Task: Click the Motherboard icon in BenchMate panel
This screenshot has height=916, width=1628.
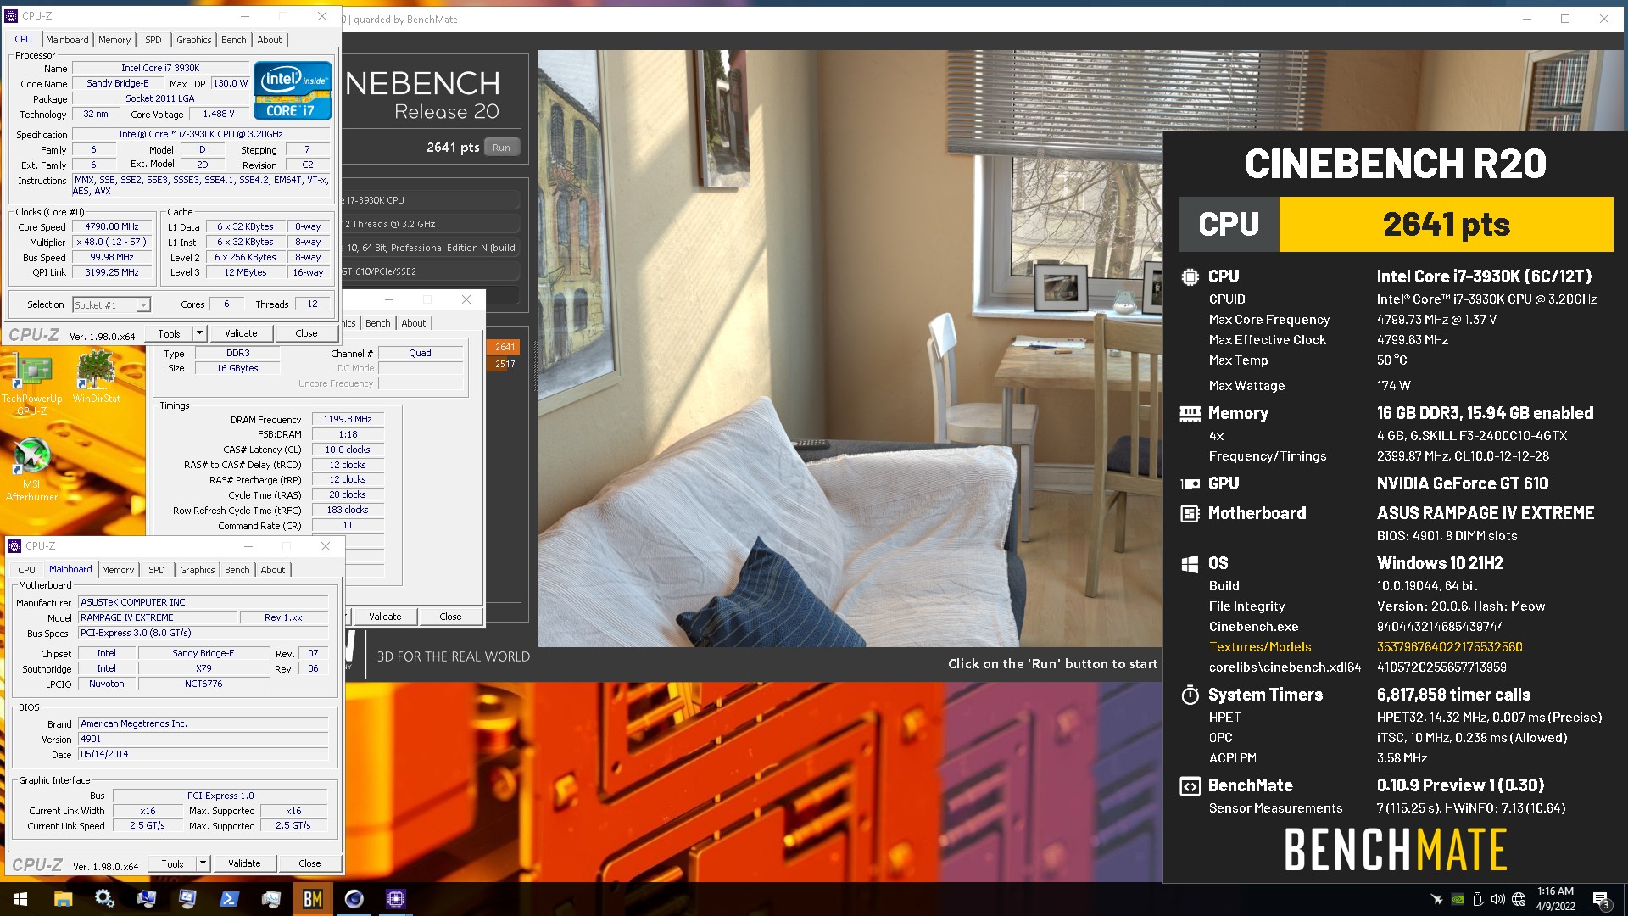Action: [1190, 513]
